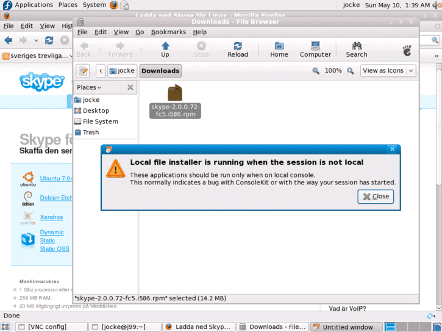Open Desktop in Places sidebar
442x332 pixels.
point(91,110)
